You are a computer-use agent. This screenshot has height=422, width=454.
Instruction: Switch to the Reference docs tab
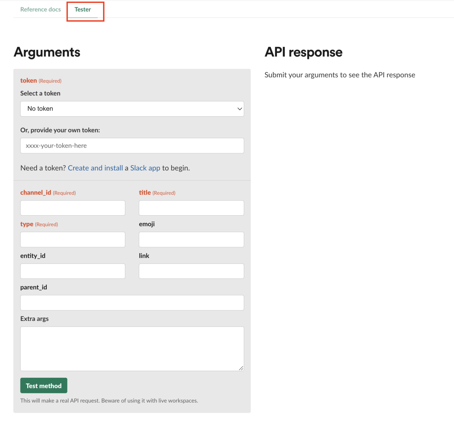(40, 9)
